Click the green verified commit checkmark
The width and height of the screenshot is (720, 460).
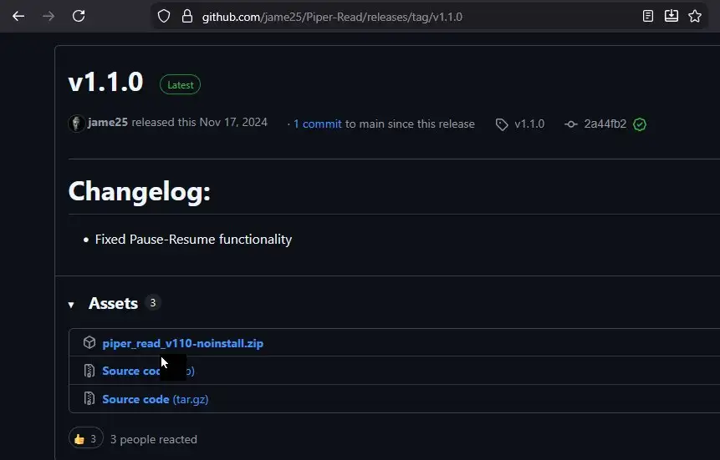point(640,124)
